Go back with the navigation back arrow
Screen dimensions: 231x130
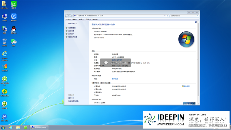point(67,16)
